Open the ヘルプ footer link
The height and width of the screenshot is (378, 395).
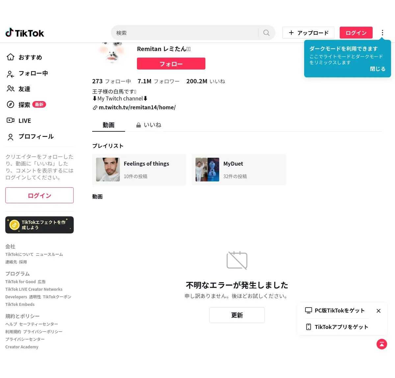(x=11, y=324)
